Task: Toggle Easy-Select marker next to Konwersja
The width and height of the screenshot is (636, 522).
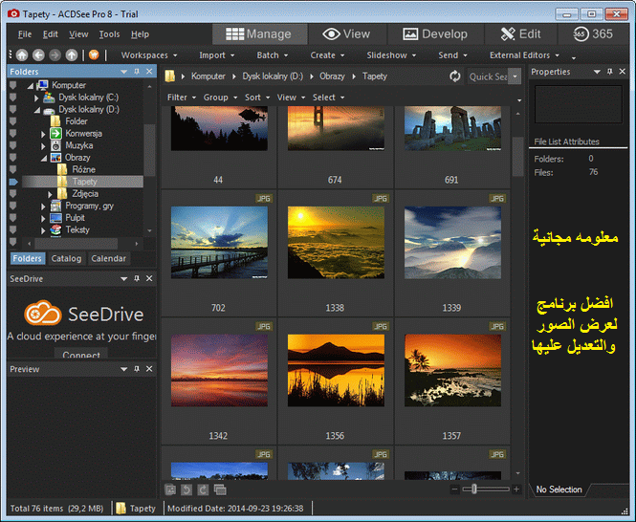Action: tap(13, 134)
